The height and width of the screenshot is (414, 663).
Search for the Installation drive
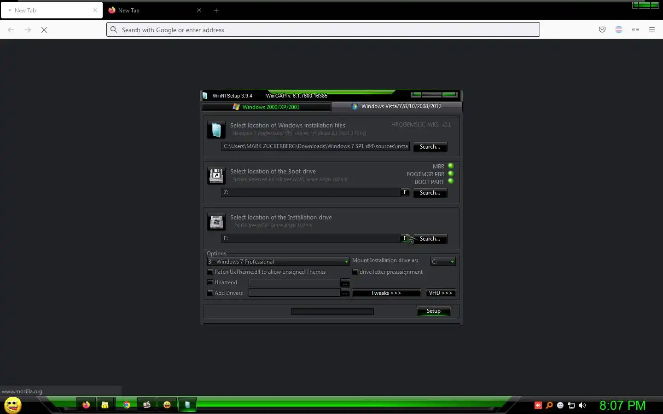click(430, 239)
